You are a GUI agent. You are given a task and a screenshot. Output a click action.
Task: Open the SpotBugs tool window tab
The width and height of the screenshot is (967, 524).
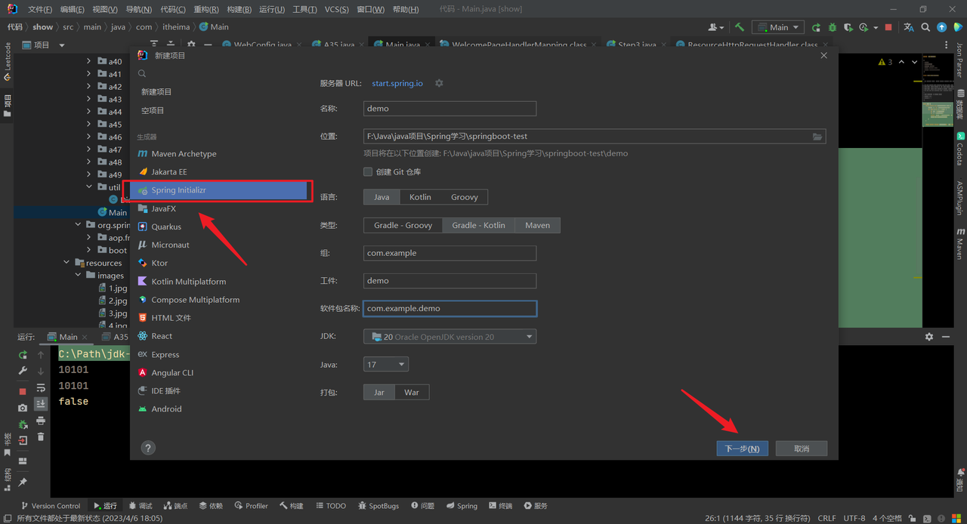[x=377, y=506]
